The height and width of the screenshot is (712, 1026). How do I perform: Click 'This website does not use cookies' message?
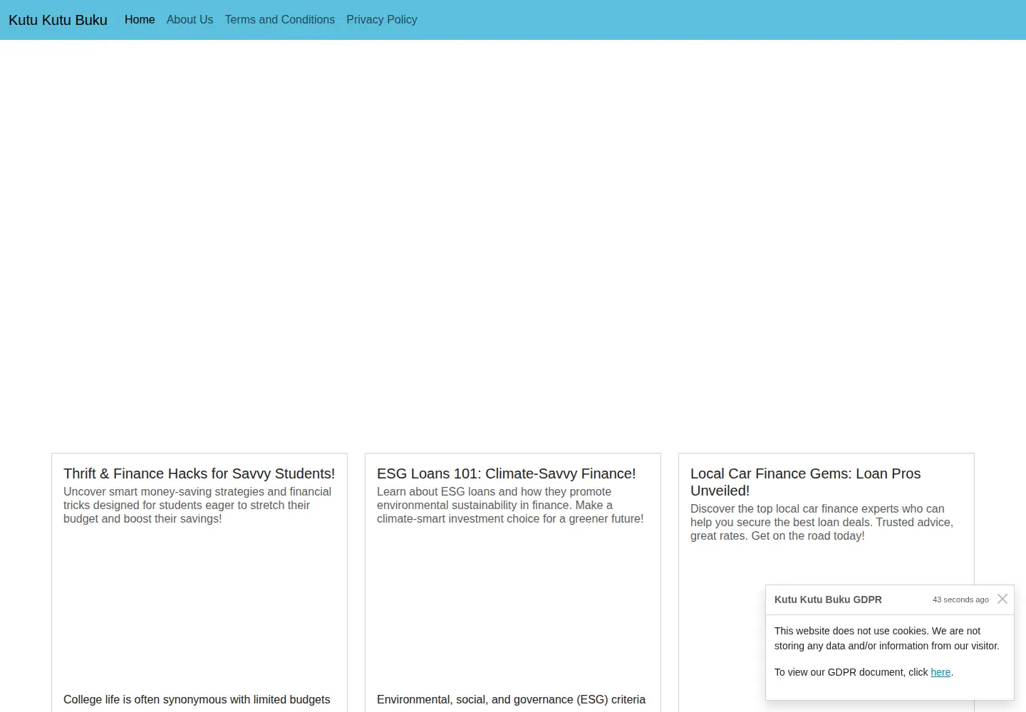coord(887,638)
